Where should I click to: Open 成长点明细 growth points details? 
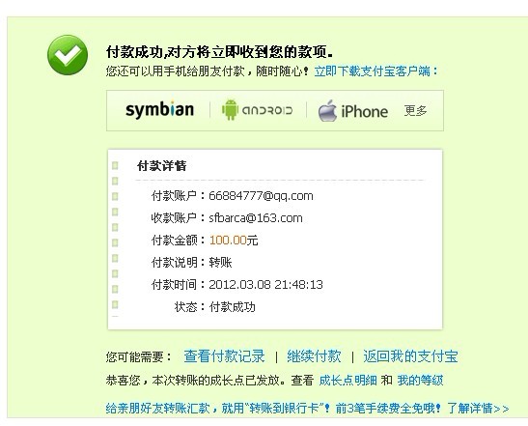[x=347, y=381]
